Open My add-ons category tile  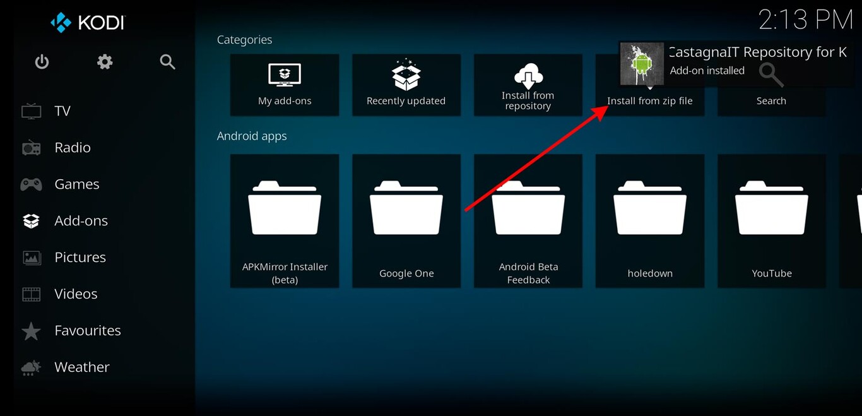pyautogui.click(x=285, y=85)
